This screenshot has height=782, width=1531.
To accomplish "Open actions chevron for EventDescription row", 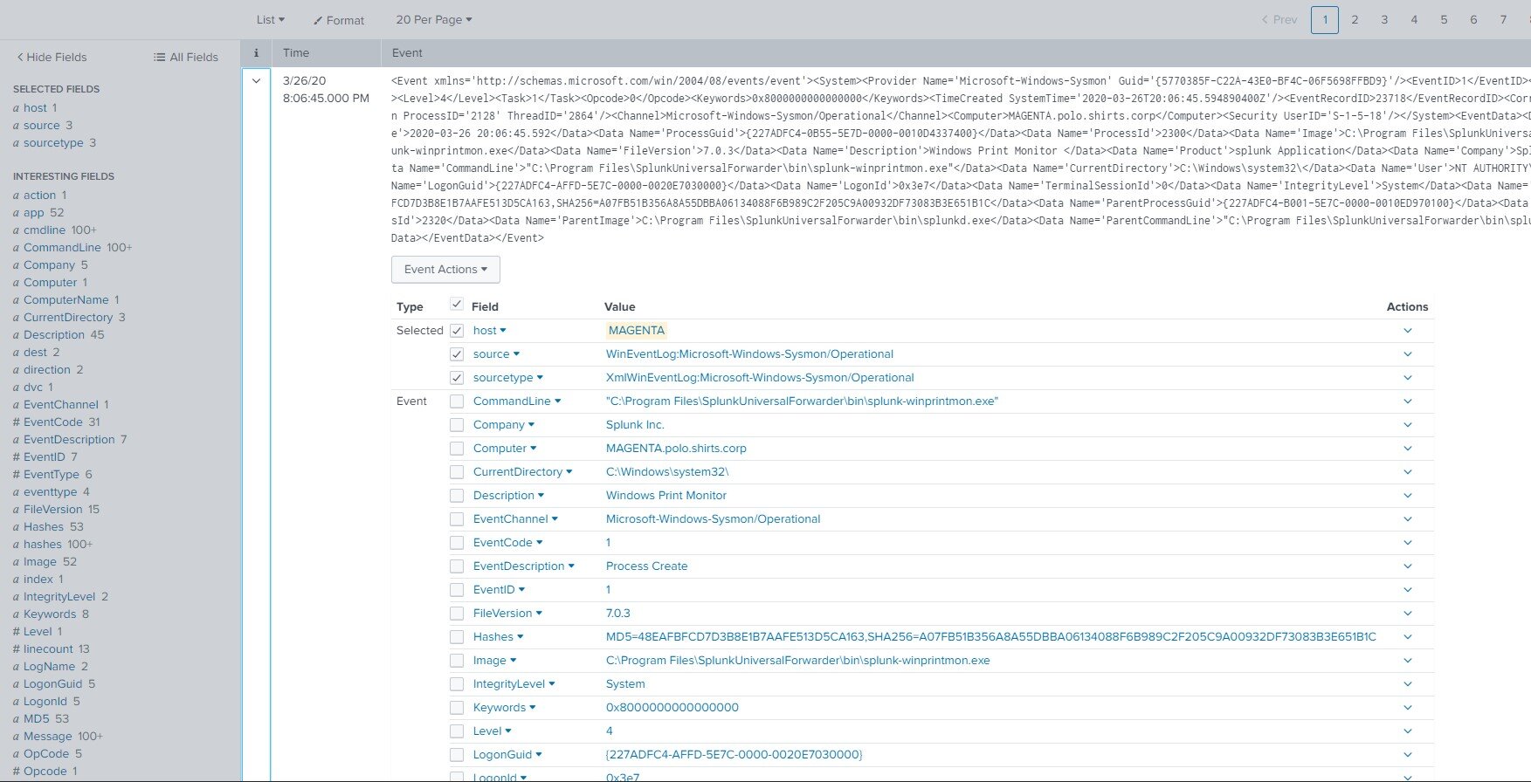I will [x=1408, y=566].
